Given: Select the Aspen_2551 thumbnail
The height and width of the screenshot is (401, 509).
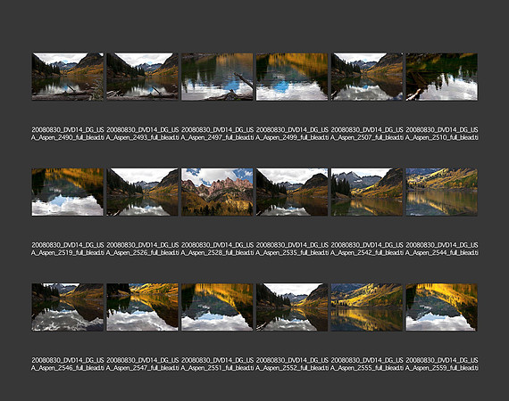Looking at the screenshot, I should pos(217,307).
